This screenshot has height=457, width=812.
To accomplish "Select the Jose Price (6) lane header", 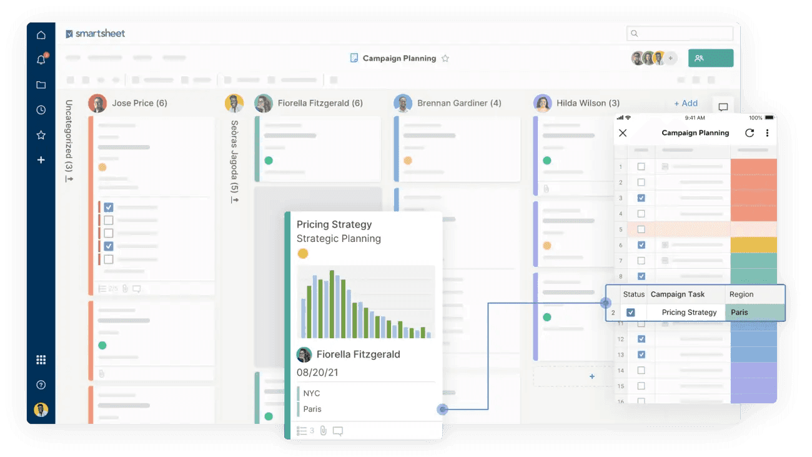I will pos(139,103).
